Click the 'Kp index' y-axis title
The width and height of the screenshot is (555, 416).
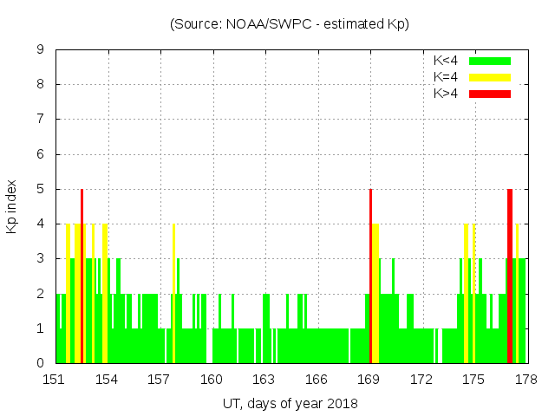coord(12,206)
